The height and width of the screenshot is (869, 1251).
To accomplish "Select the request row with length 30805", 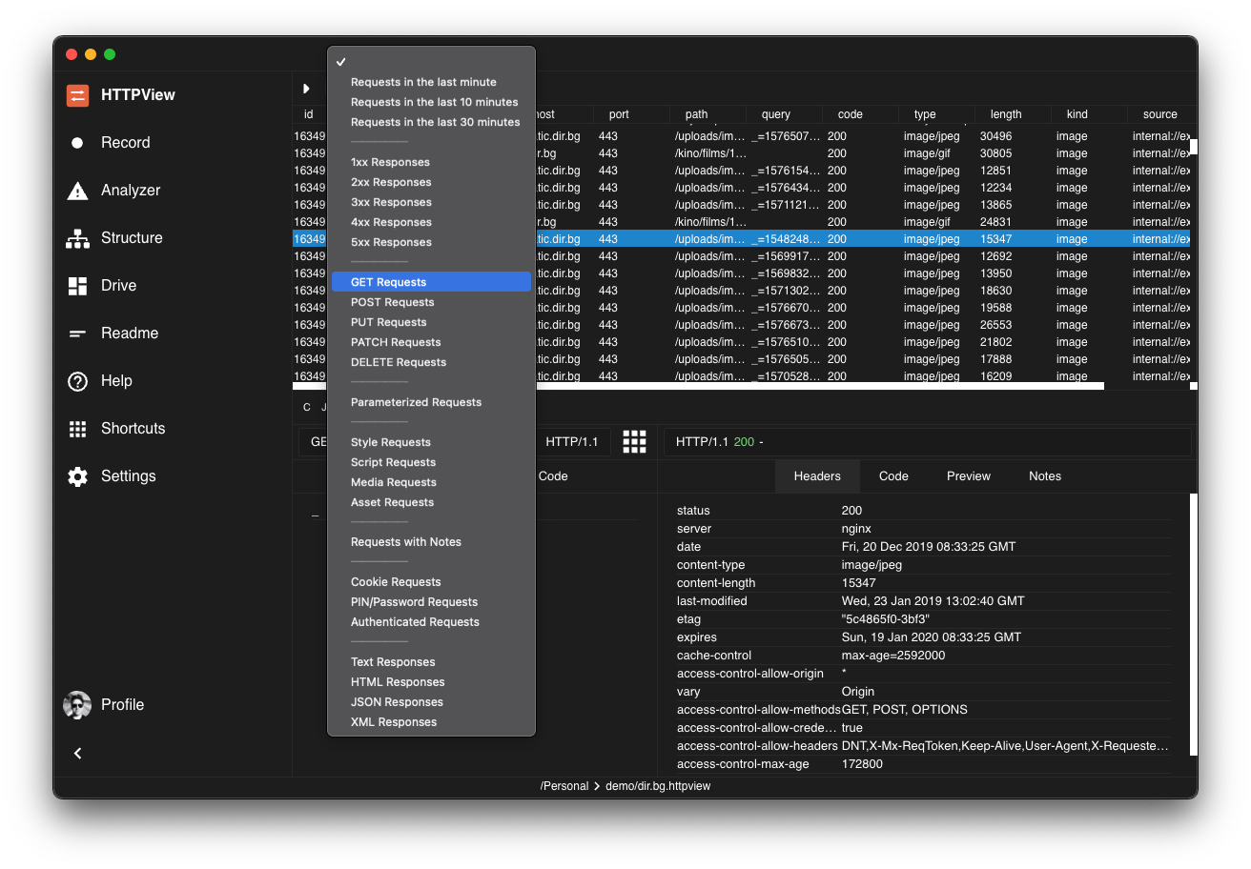I will click(x=742, y=153).
